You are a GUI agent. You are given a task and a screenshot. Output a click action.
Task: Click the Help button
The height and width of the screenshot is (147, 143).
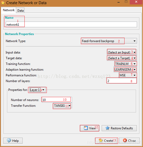[13, 141]
